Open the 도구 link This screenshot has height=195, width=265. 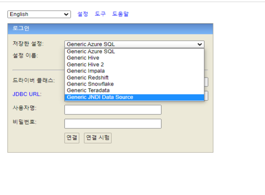point(100,14)
